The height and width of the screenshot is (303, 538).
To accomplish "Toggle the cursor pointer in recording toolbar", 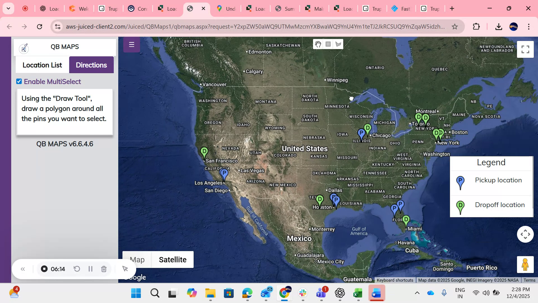I will (125, 269).
